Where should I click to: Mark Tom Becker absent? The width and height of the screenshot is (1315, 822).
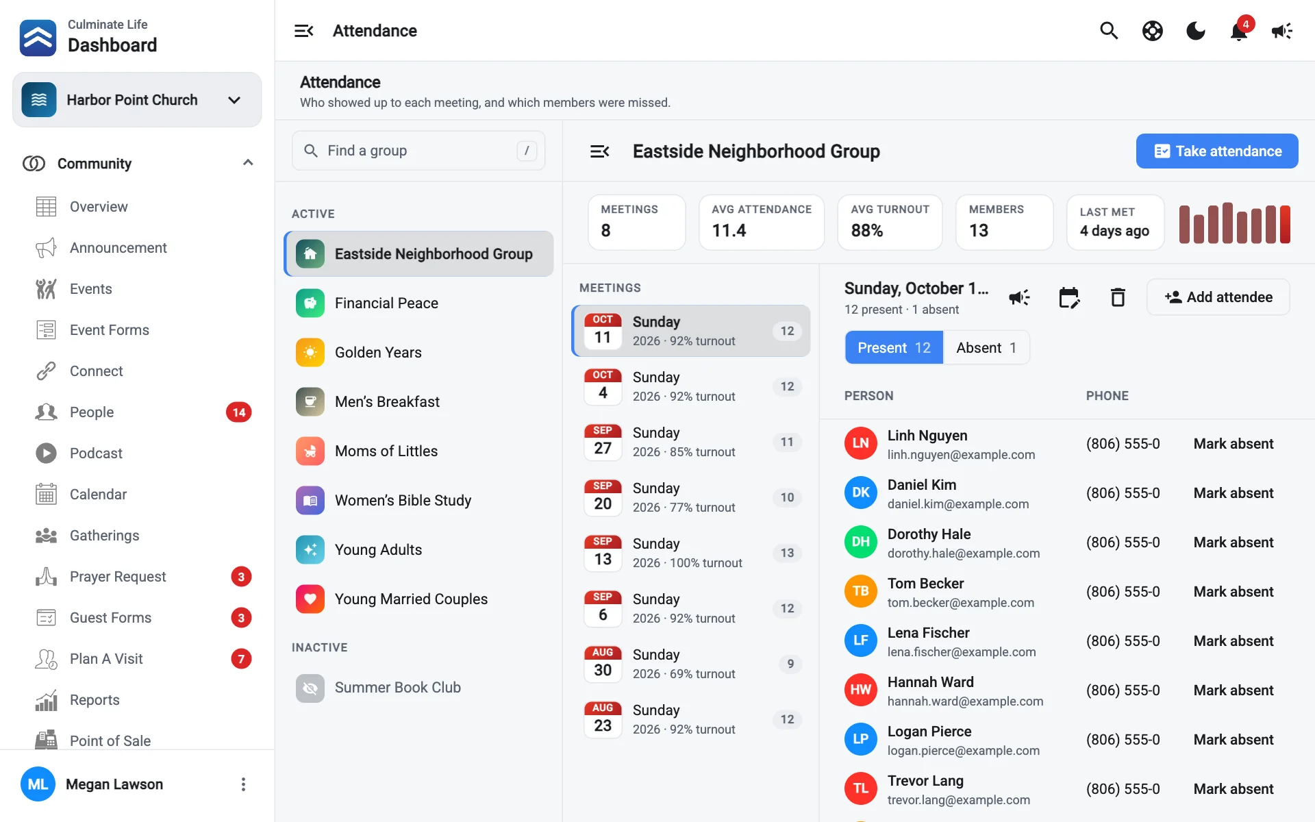pyautogui.click(x=1233, y=592)
